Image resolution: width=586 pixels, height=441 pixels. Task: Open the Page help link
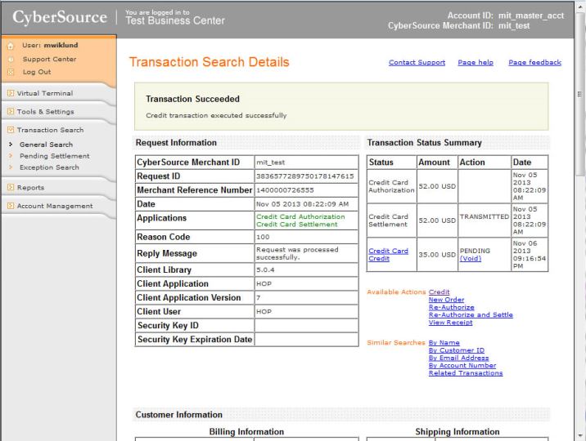(476, 63)
